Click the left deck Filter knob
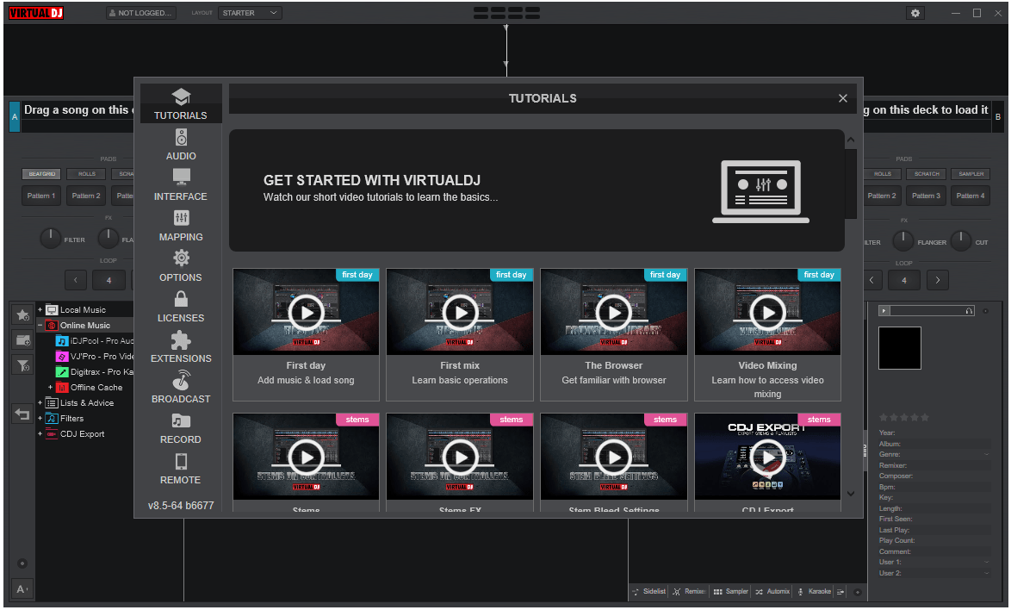The height and width of the screenshot is (610, 1011). [x=50, y=239]
